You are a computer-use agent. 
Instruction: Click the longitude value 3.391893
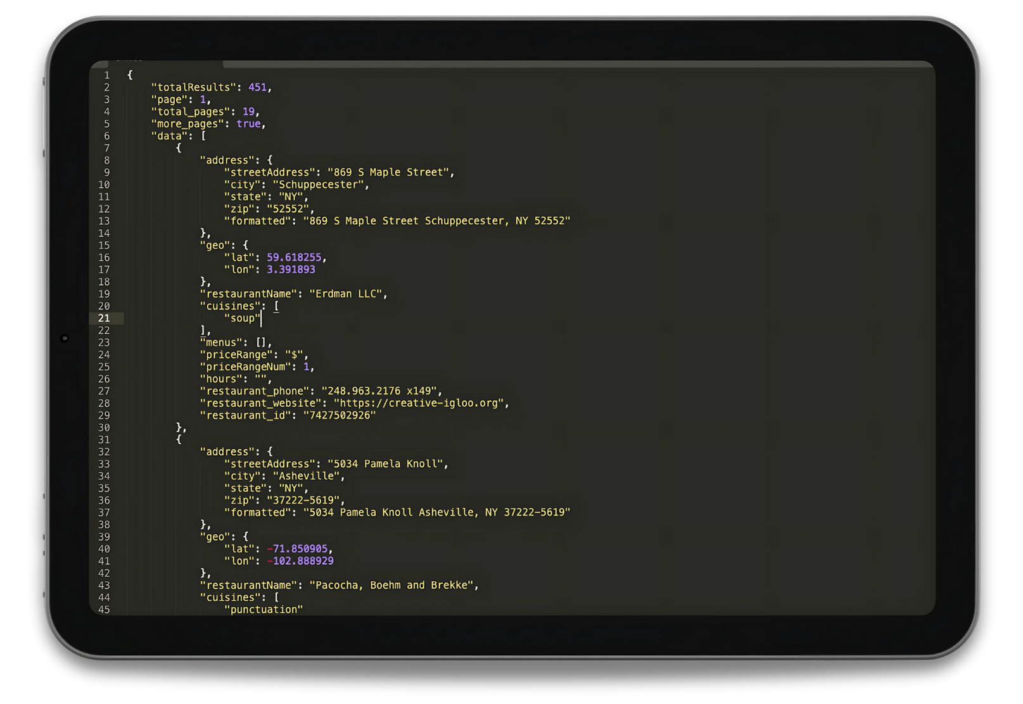(291, 269)
